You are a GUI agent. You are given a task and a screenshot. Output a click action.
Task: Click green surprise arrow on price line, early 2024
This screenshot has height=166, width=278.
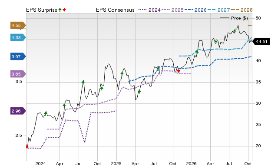click(x=45, y=114)
